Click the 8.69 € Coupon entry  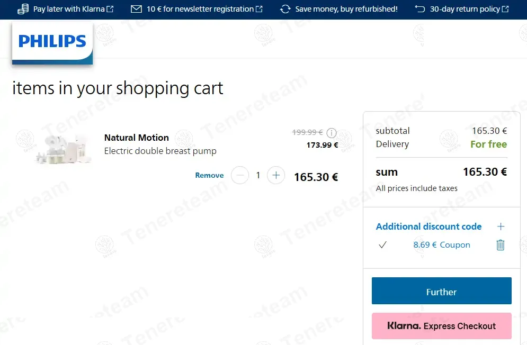[442, 245]
